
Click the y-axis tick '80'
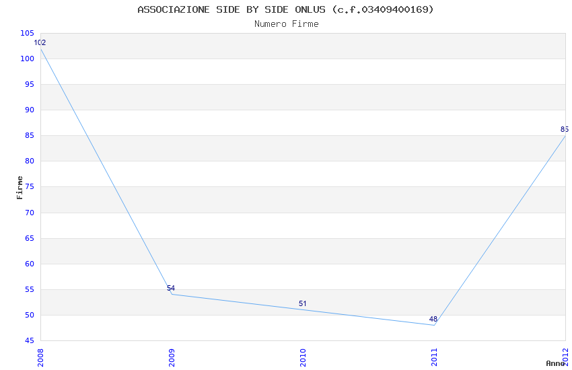(30, 161)
